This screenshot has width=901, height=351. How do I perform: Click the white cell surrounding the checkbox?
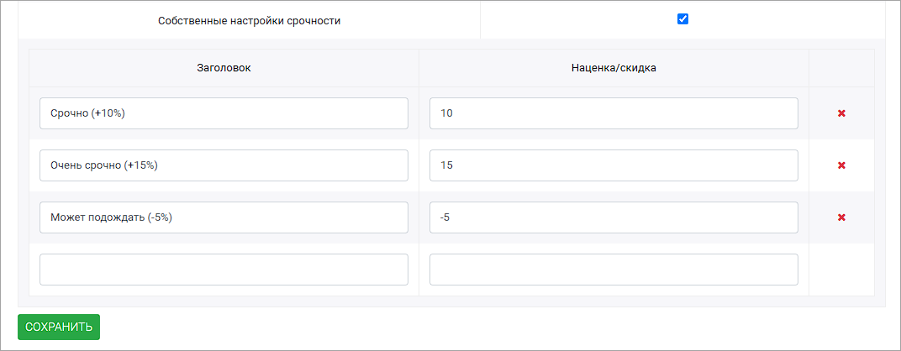click(x=682, y=19)
